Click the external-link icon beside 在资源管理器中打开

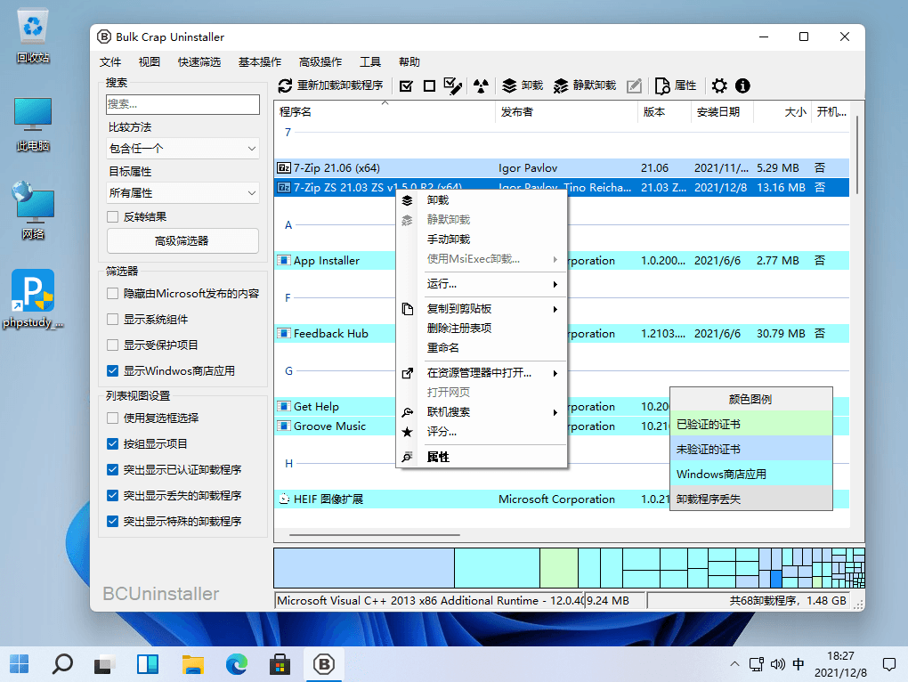[x=407, y=373]
